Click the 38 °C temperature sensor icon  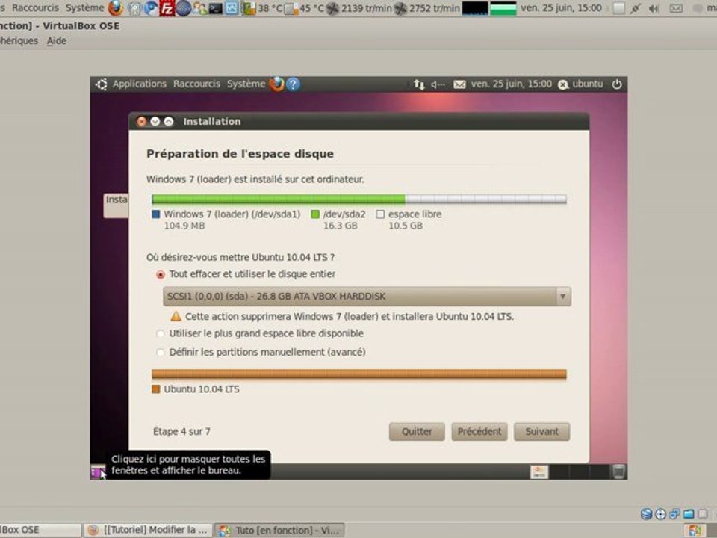coord(249,8)
